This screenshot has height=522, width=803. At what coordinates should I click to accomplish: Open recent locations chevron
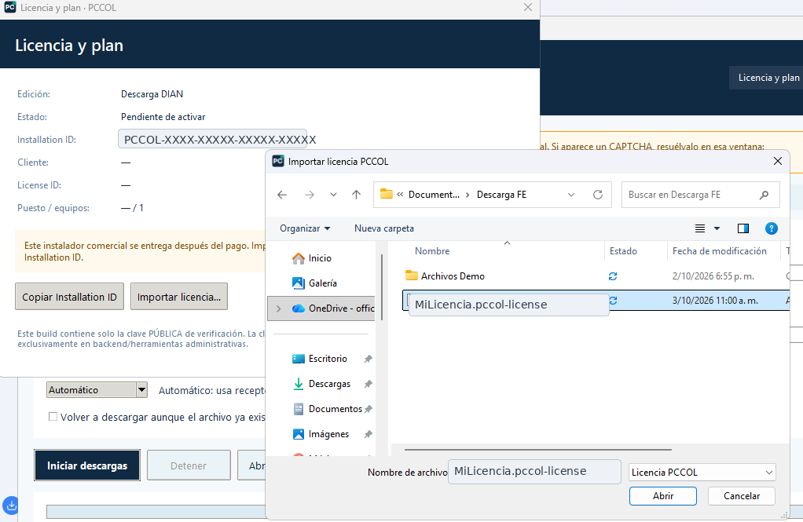click(333, 195)
